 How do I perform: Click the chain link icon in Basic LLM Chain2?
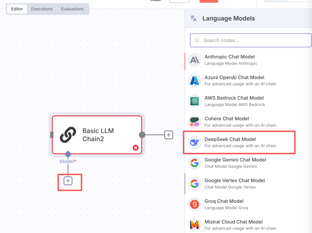tap(68, 135)
